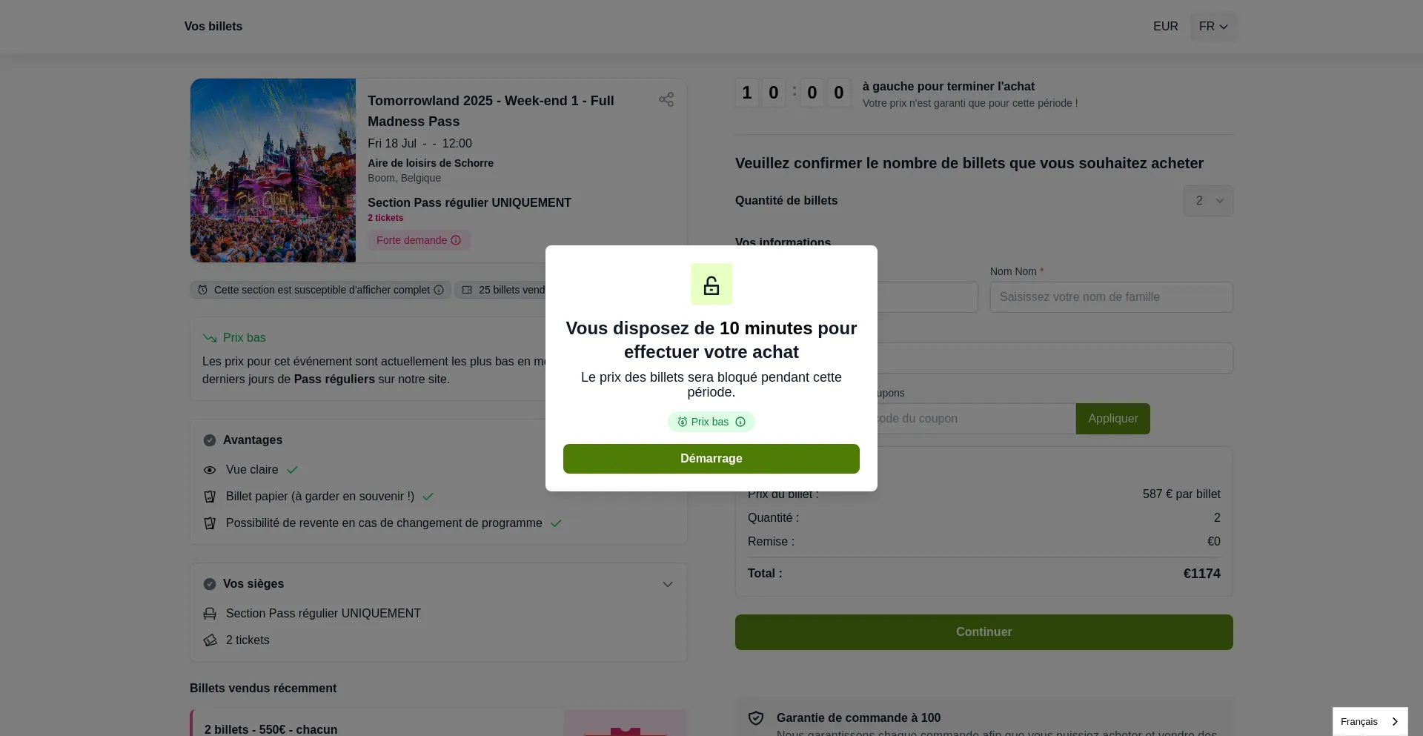Open the ticket quantity dropdown
The height and width of the screenshot is (736, 1423).
pos(1208,201)
